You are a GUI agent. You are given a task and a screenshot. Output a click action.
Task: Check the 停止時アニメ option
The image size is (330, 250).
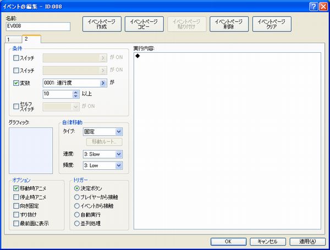pyautogui.click(x=16, y=197)
